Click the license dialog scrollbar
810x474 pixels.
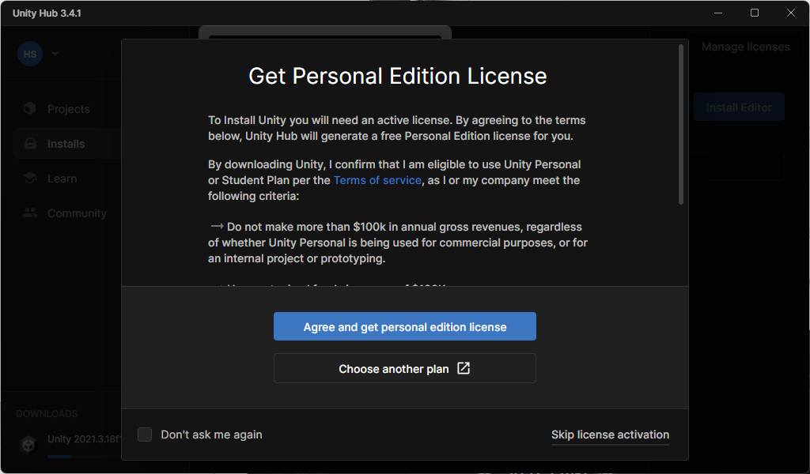(681, 124)
